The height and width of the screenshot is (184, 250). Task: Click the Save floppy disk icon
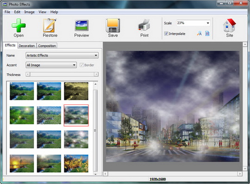[113, 25]
